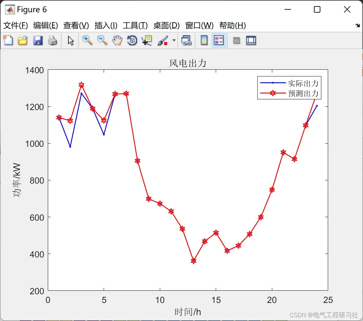Expand the Brush color dropdown arrow
The image size is (363, 321).
coord(174,40)
